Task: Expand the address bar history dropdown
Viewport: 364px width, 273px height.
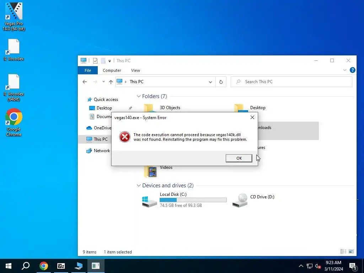Action: [x=210, y=82]
